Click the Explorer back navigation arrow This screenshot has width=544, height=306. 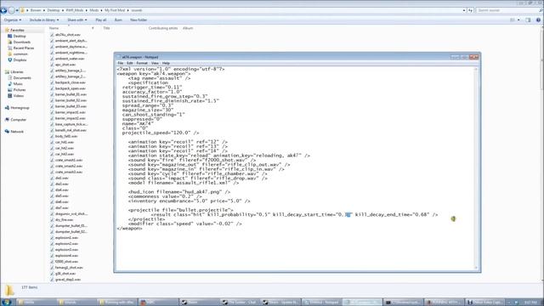[x=3, y=10]
